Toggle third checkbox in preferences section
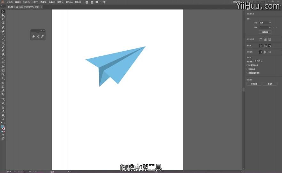The height and width of the screenshot is (173, 282). click(x=248, y=73)
